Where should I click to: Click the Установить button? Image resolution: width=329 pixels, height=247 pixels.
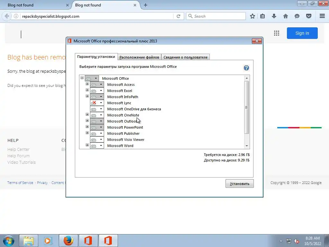pos(240,183)
